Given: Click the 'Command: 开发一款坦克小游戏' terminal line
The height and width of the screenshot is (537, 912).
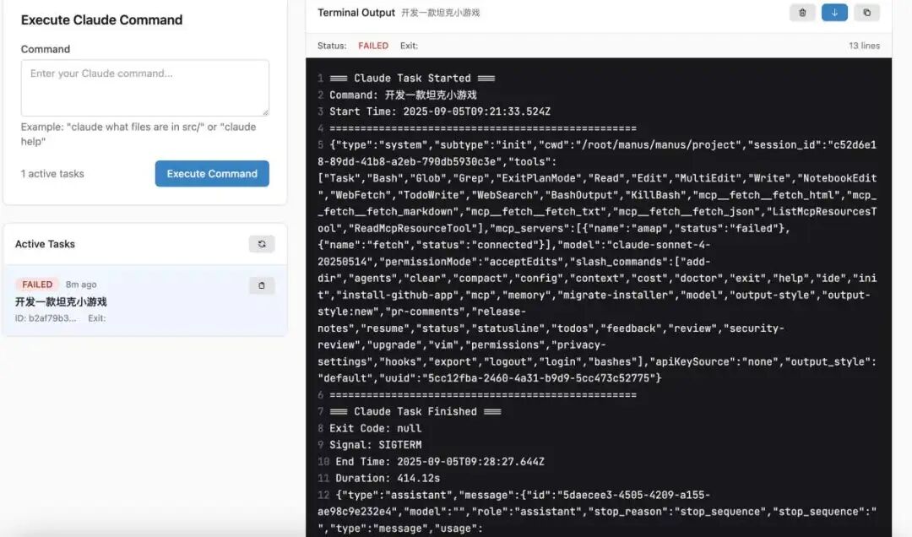Looking at the screenshot, I should tap(403, 95).
